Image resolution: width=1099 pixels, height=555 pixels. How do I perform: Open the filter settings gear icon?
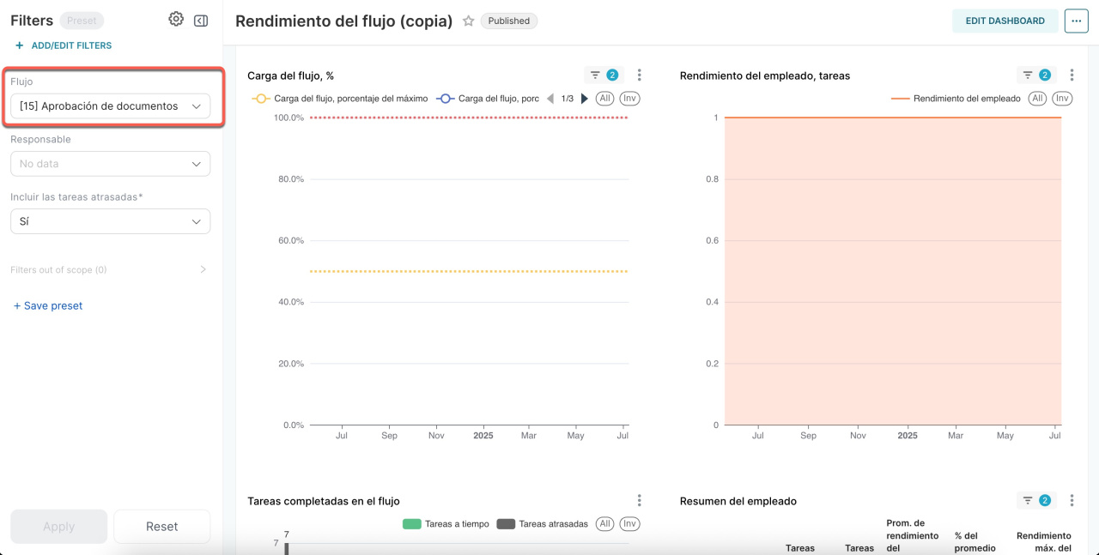click(x=176, y=20)
